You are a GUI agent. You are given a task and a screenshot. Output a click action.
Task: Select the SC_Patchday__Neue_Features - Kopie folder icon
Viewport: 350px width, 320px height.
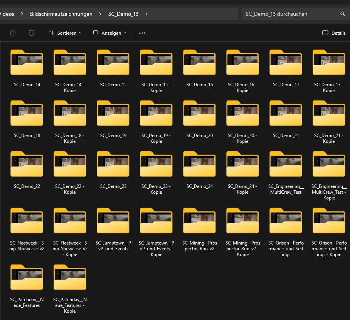(70, 277)
